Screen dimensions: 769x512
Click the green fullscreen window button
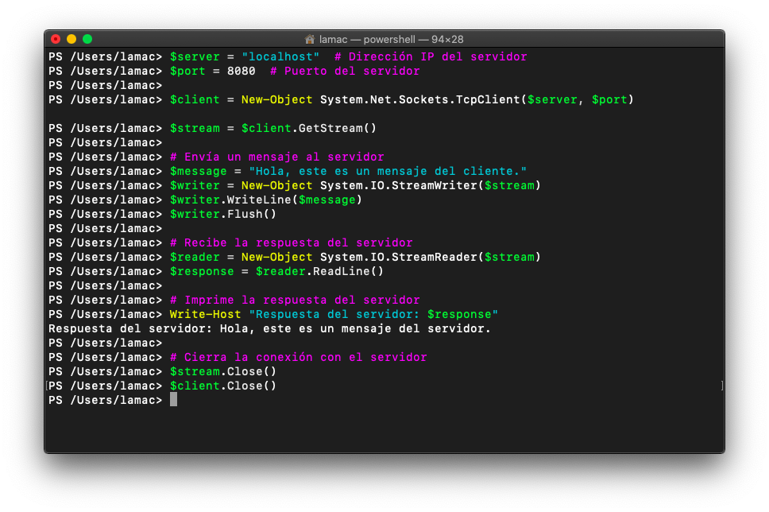pyautogui.click(x=87, y=39)
